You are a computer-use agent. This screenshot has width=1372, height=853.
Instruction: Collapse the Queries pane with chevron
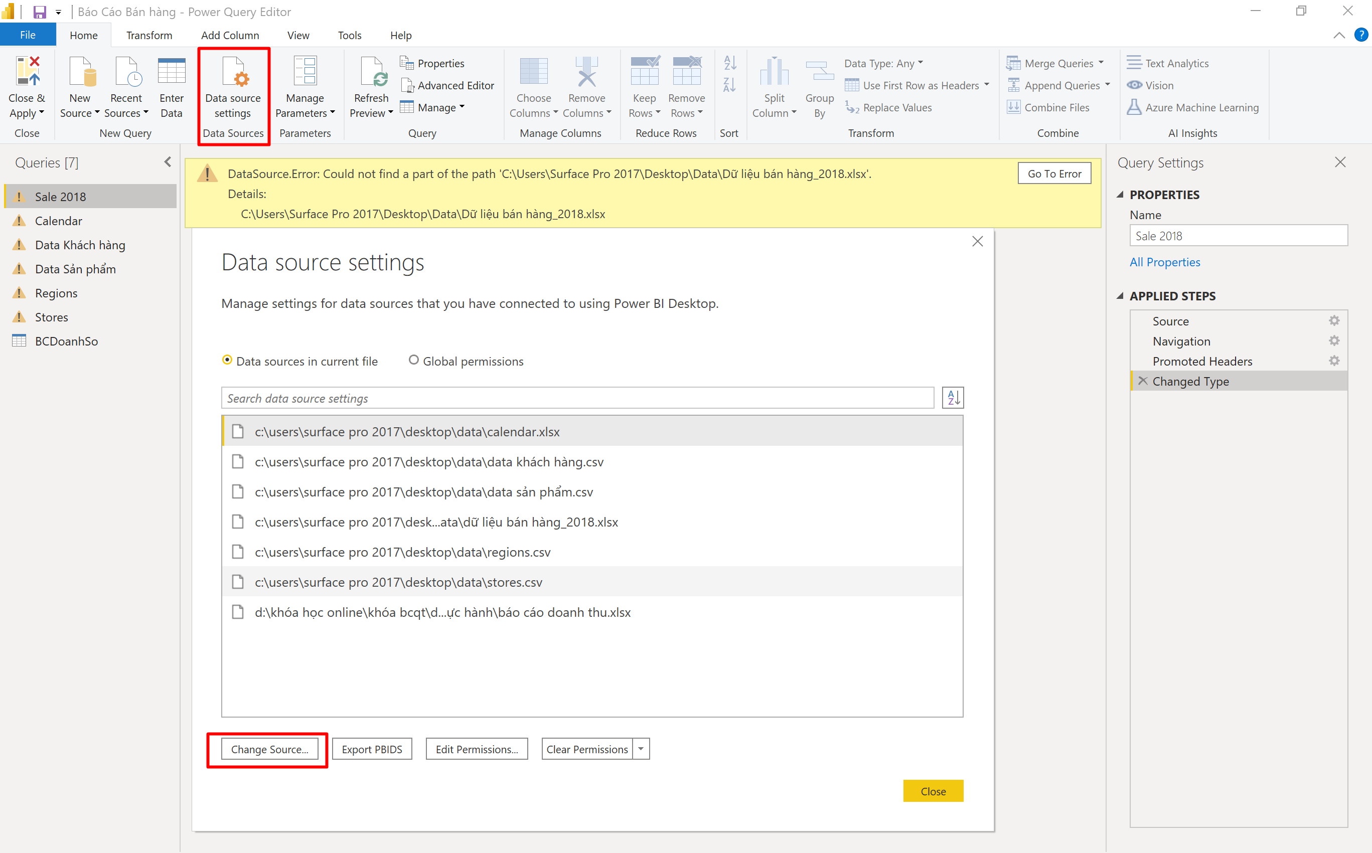168,162
